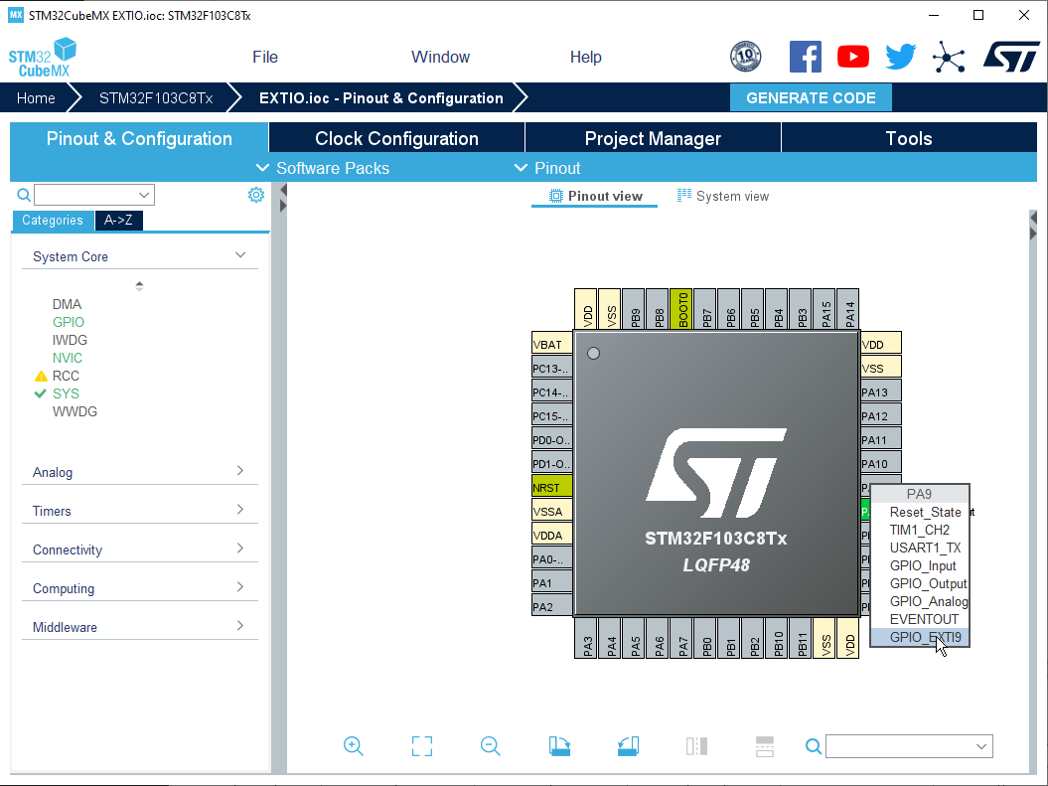Choose TIM1_CH2 in PA9 menu
The height and width of the screenshot is (786, 1048).
[920, 530]
